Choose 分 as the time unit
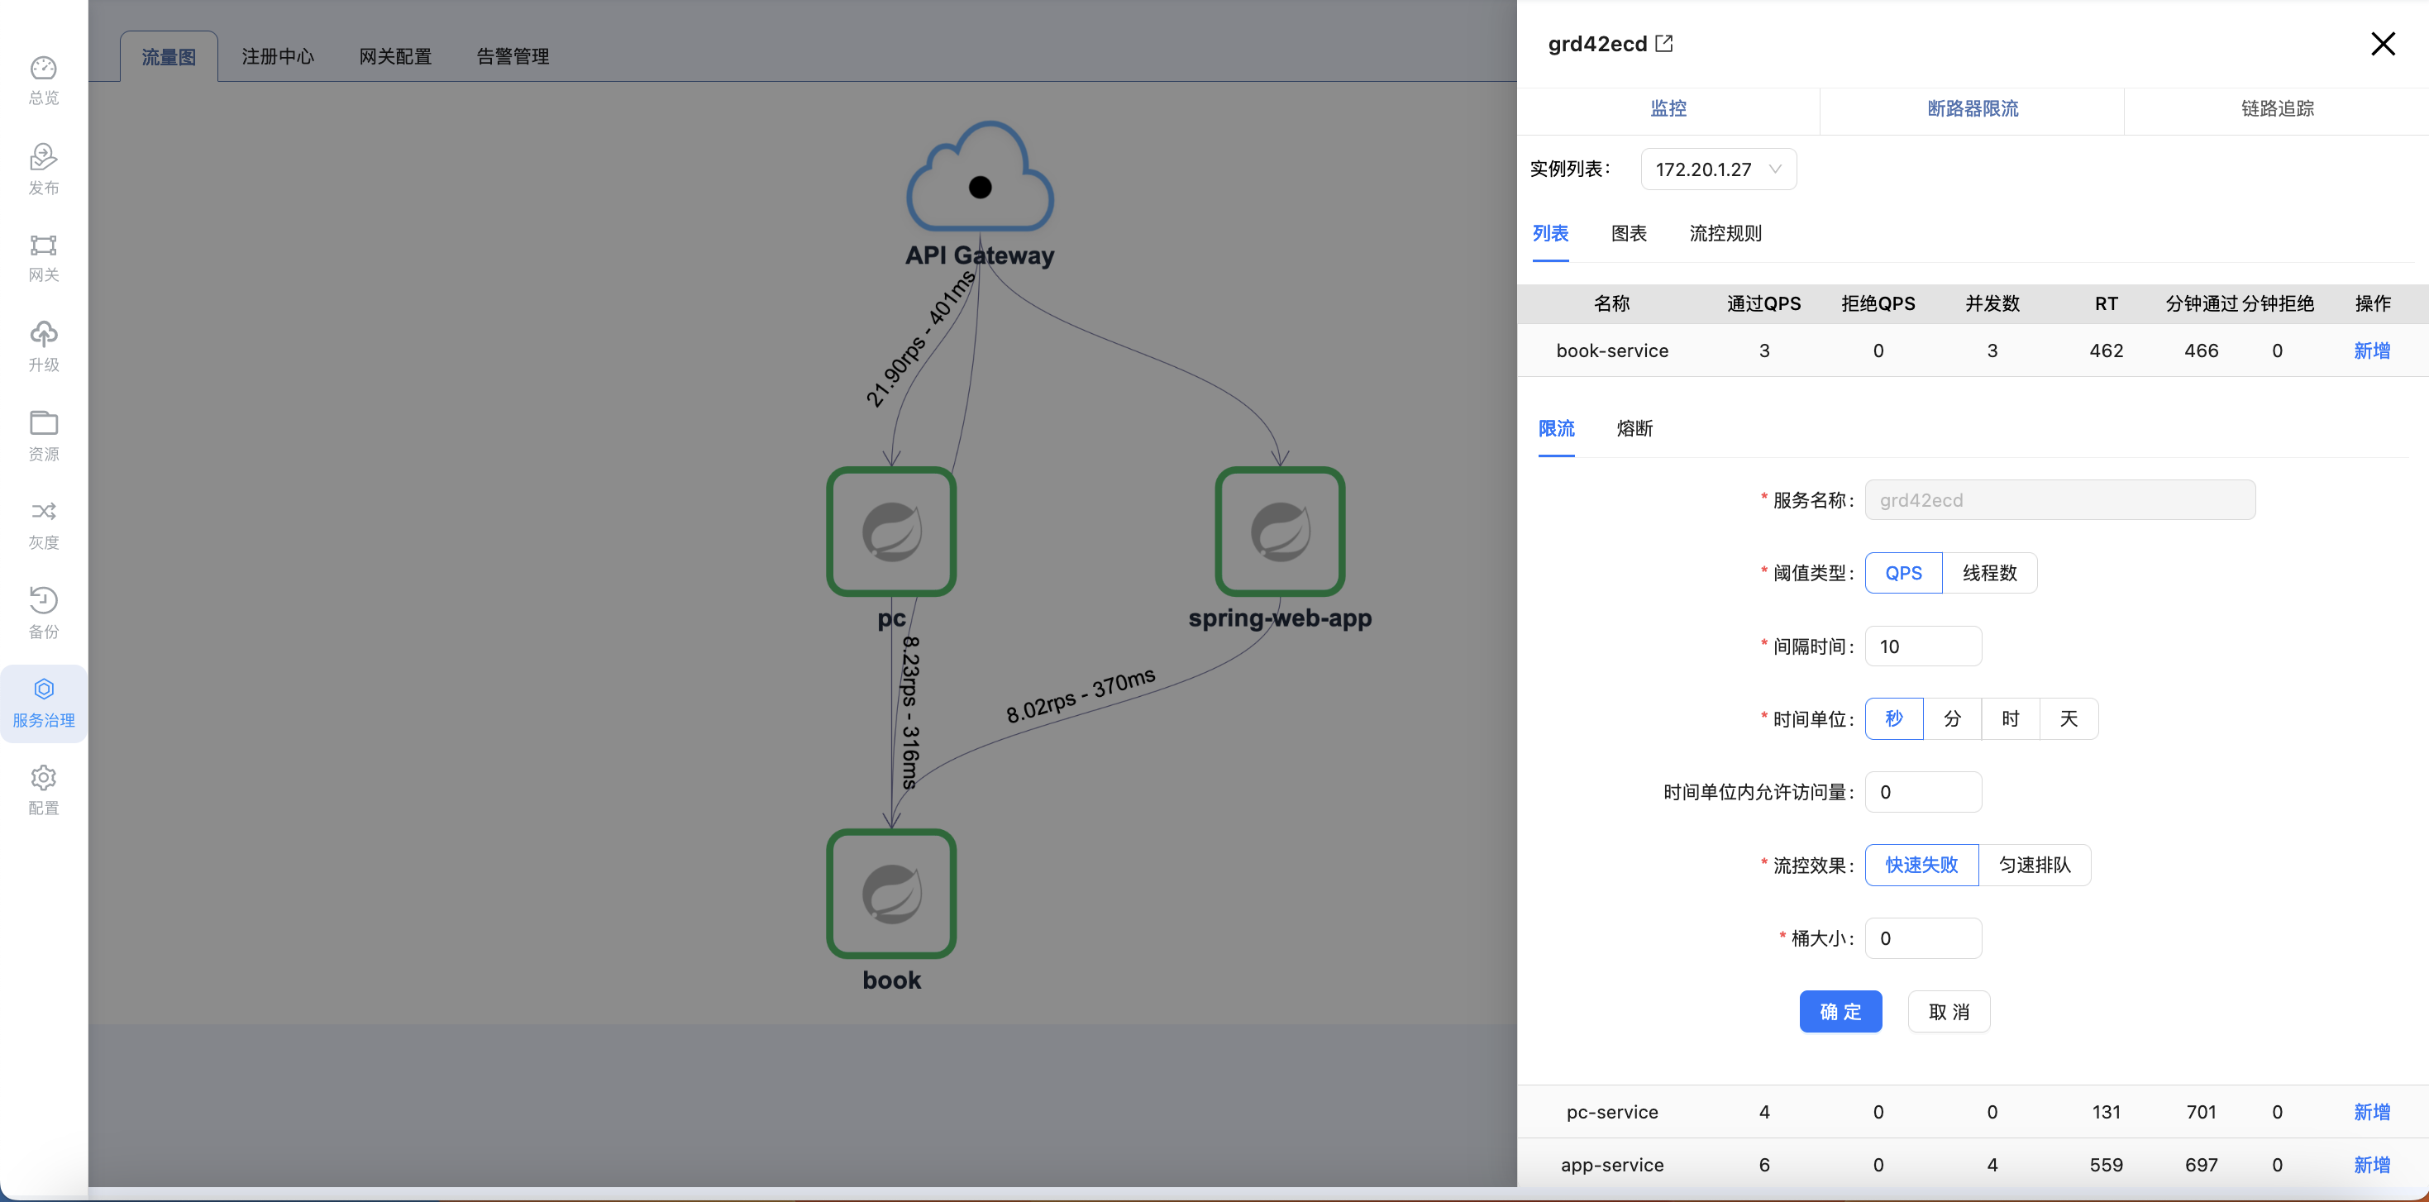The height and width of the screenshot is (1202, 2429). point(1953,719)
